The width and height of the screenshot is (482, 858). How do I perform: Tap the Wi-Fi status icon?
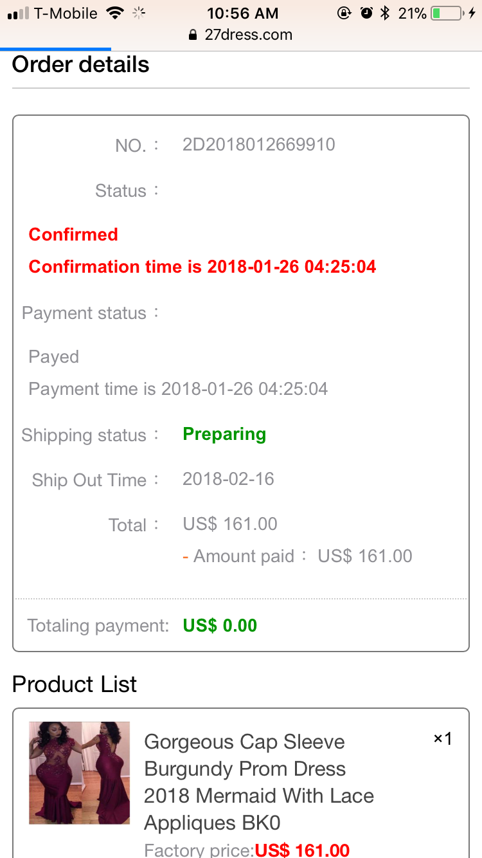[x=115, y=13]
